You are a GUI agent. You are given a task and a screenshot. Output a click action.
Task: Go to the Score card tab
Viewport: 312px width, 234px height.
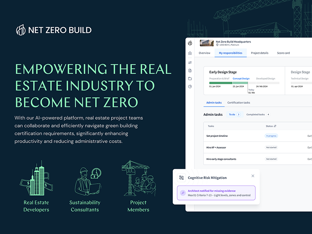pyautogui.click(x=284, y=53)
